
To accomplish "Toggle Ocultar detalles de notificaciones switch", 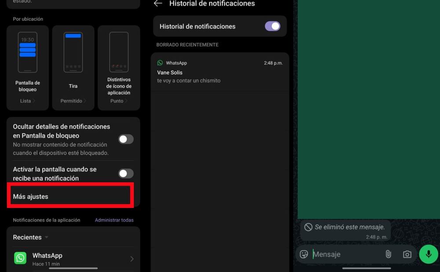I will pyautogui.click(x=126, y=139).
